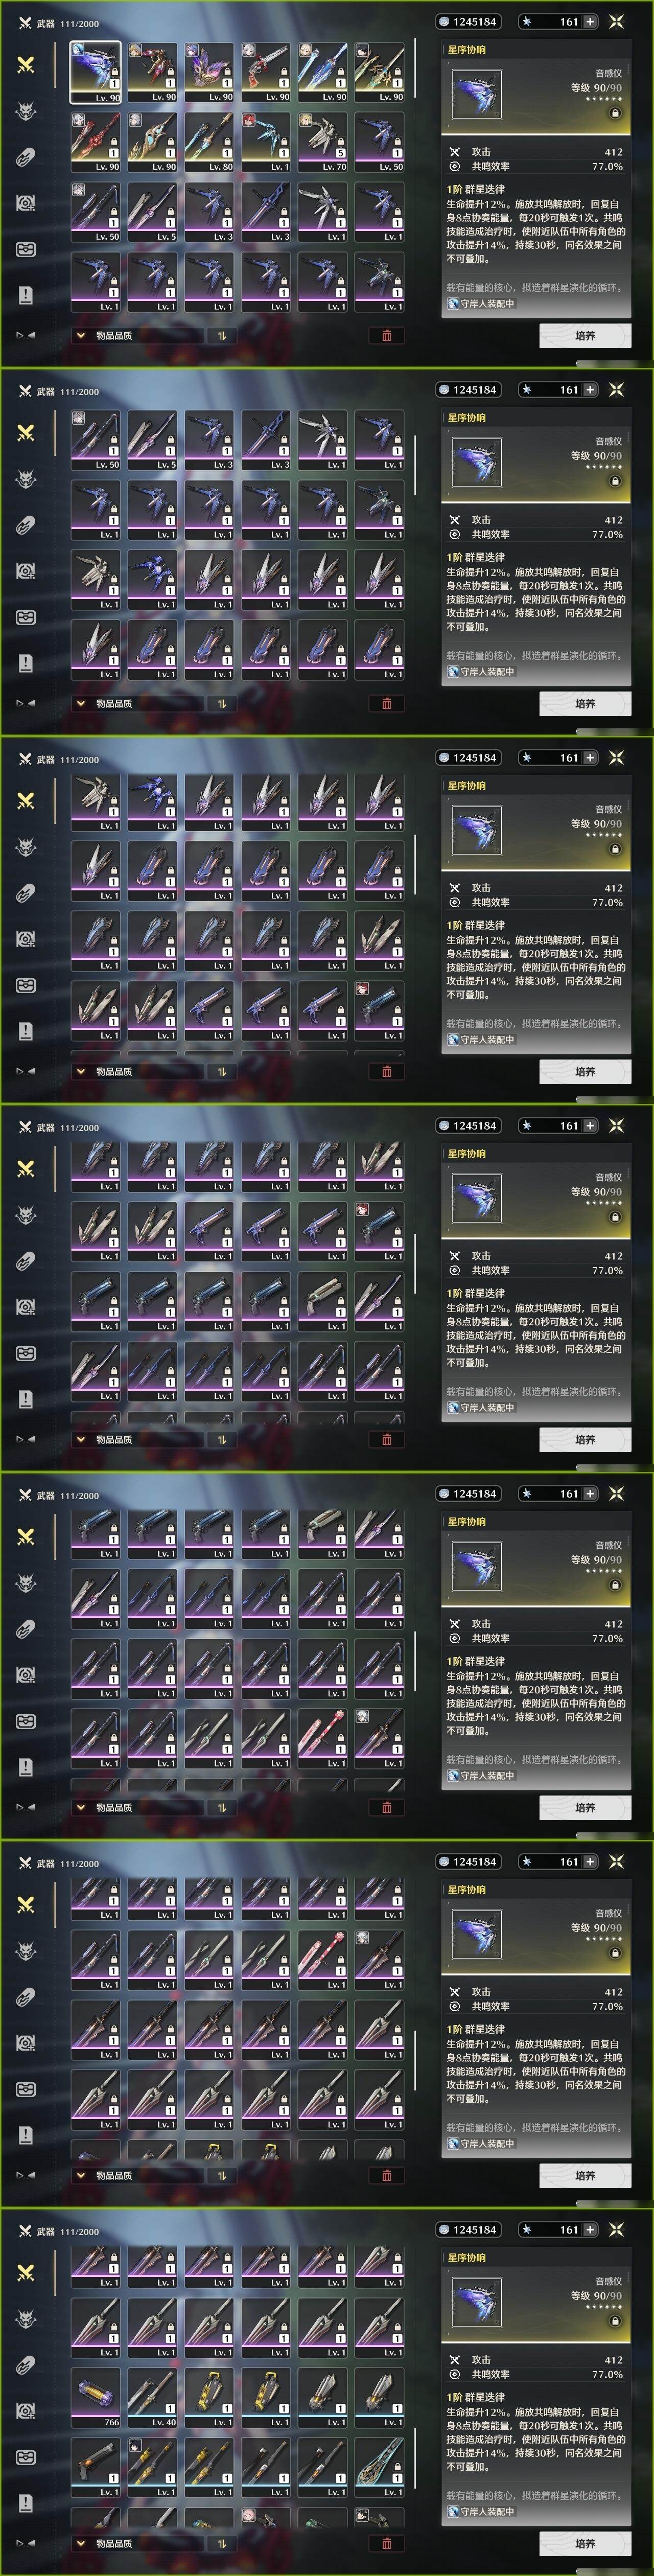
Task: Open the demon-face echoes category in topmost panel
Action: click(x=26, y=111)
